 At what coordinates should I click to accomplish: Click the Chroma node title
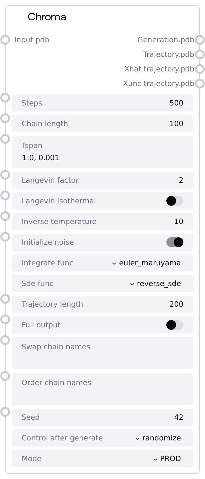[47, 17]
